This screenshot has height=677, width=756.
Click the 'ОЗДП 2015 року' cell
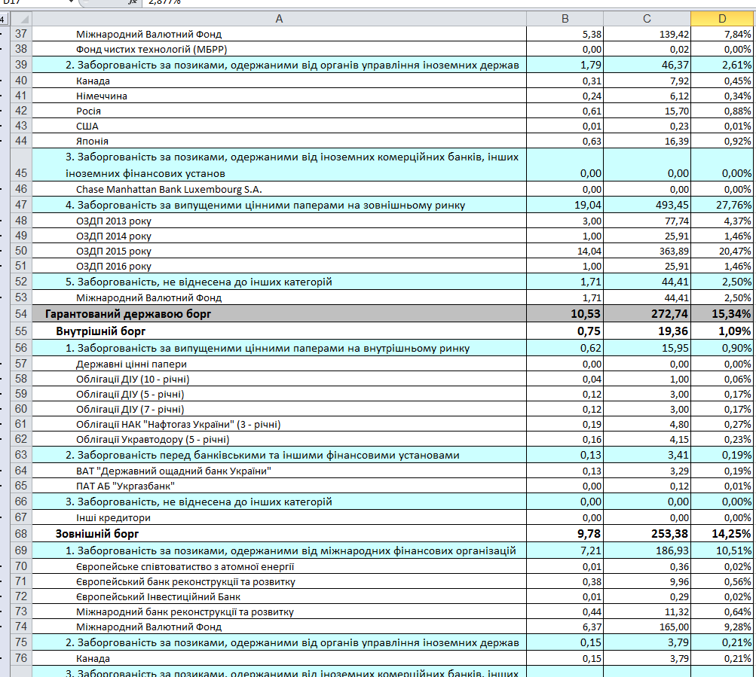pyautogui.click(x=113, y=251)
